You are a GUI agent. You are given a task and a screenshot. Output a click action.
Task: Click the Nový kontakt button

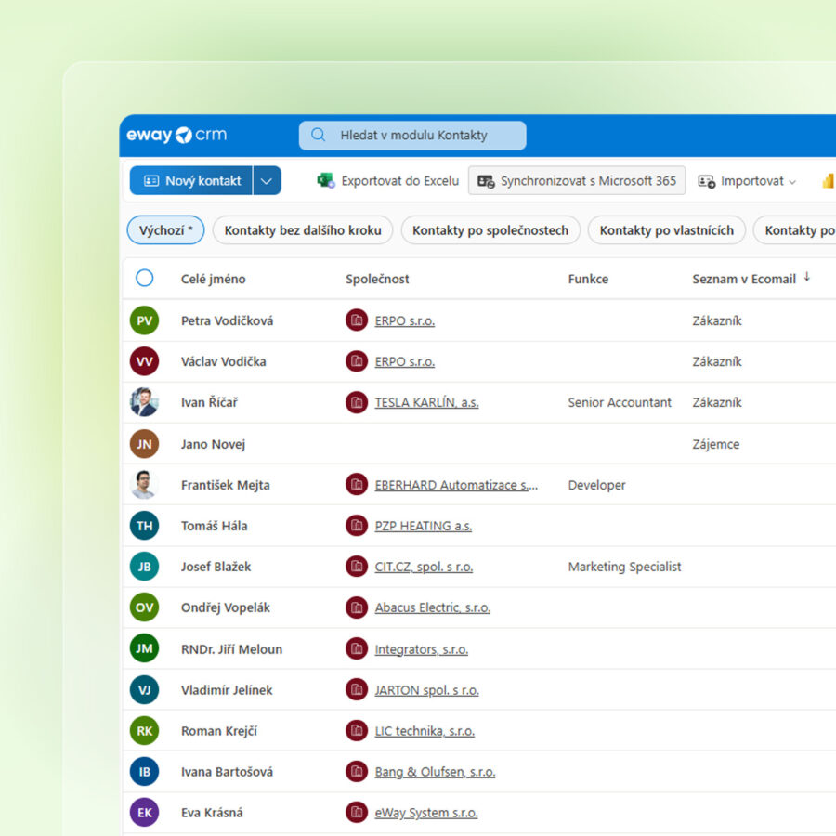[191, 181]
